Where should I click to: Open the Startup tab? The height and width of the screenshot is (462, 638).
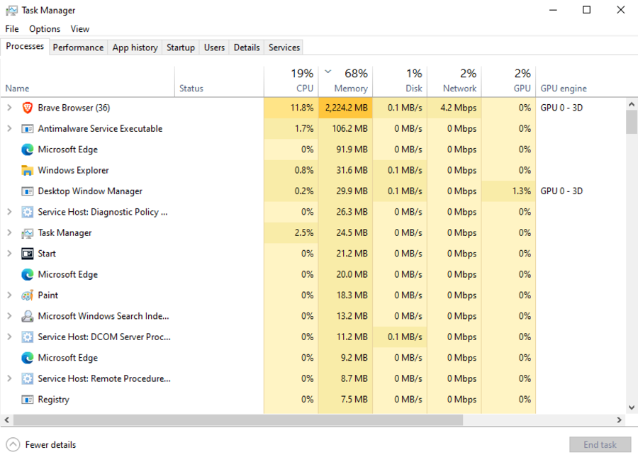[x=181, y=47]
